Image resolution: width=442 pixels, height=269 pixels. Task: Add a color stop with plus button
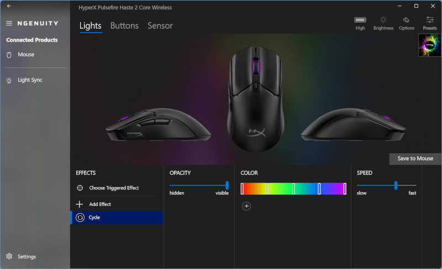point(246,206)
